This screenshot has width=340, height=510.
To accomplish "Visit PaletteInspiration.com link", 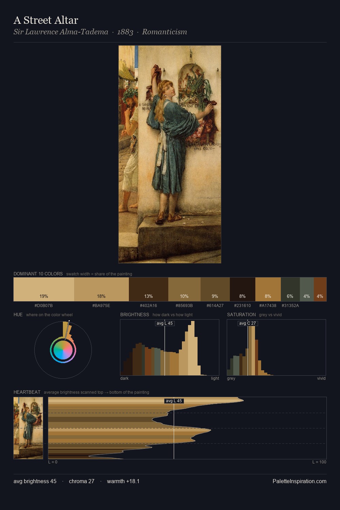I will pos(300,481).
